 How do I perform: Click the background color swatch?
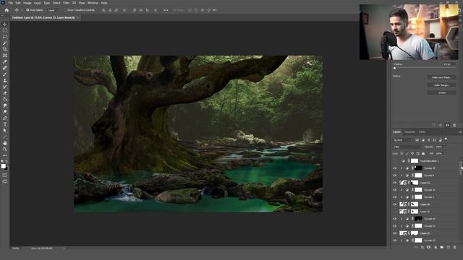[x=7, y=168]
